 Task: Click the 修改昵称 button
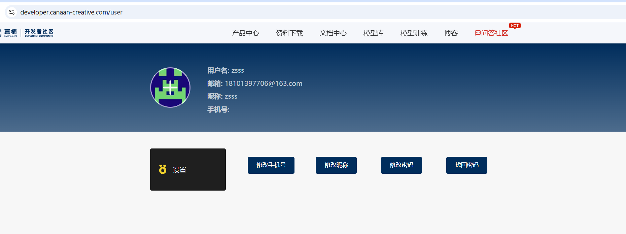tap(336, 165)
